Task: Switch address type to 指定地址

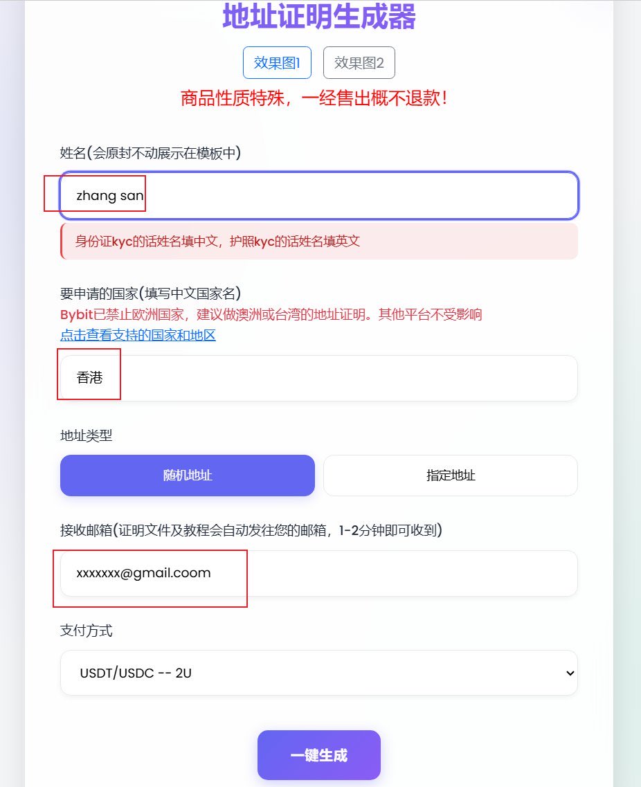Action: pyautogui.click(x=451, y=476)
